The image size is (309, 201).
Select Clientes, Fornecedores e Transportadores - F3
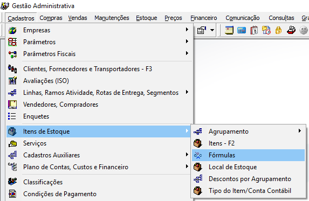[100, 69]
